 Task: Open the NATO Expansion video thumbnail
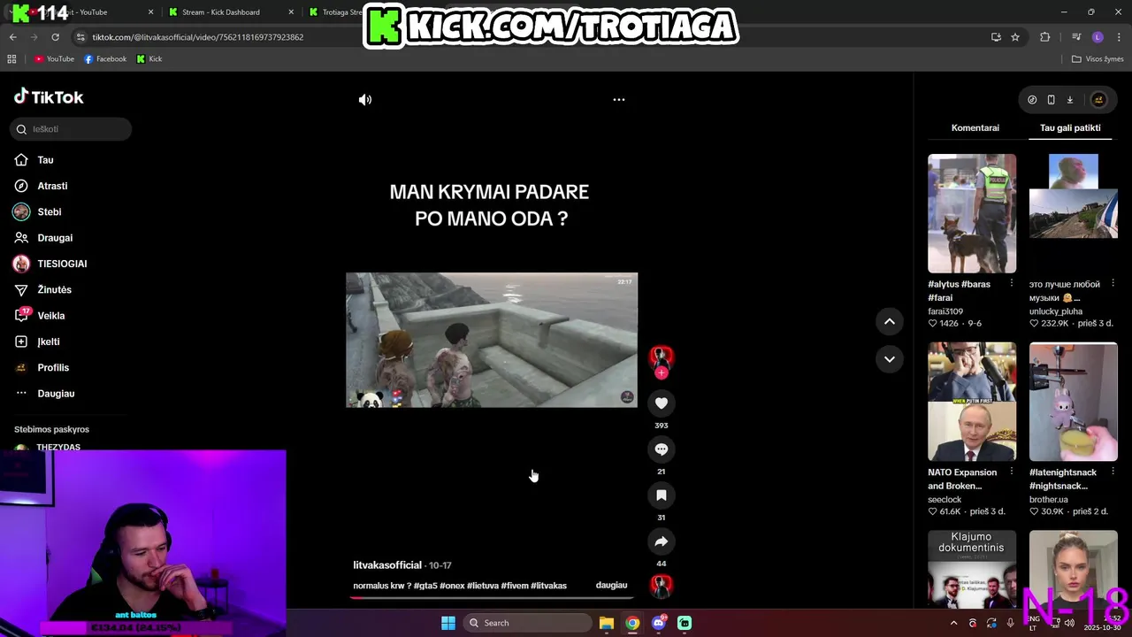coord(972,402)
